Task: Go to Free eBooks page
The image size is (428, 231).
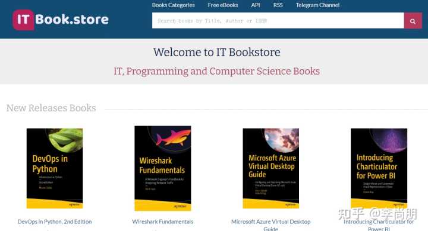Action: click(x=223, y=5)
